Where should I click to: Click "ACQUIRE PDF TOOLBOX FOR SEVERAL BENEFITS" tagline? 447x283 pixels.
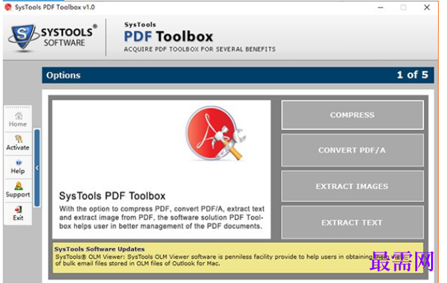click(199, 49)
